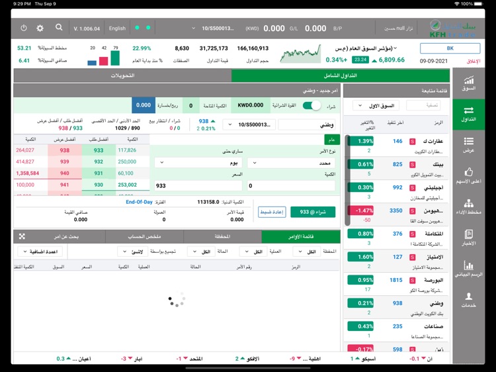This screenshot has width=496, height=372.
Task: Select قائمة الأوامر orders list tab
Action: (x=301, y=236)
